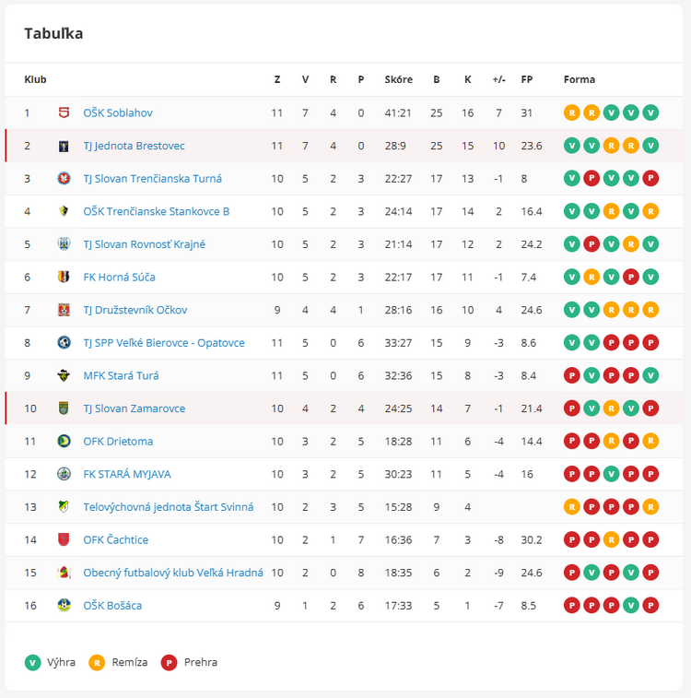Click the green Výhra legend badge
The height and width of the screenshot is (698, 691).
tap(33, 662)
